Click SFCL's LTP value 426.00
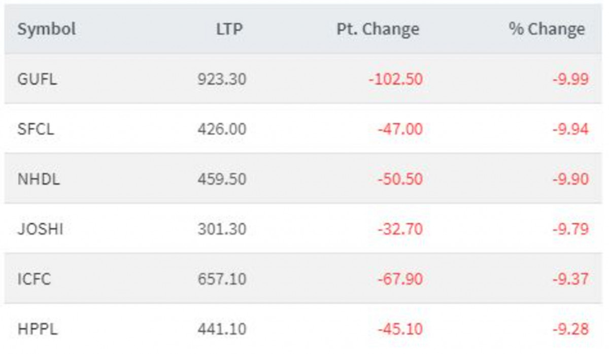609x354 pixels. click(x=222, y=129)
